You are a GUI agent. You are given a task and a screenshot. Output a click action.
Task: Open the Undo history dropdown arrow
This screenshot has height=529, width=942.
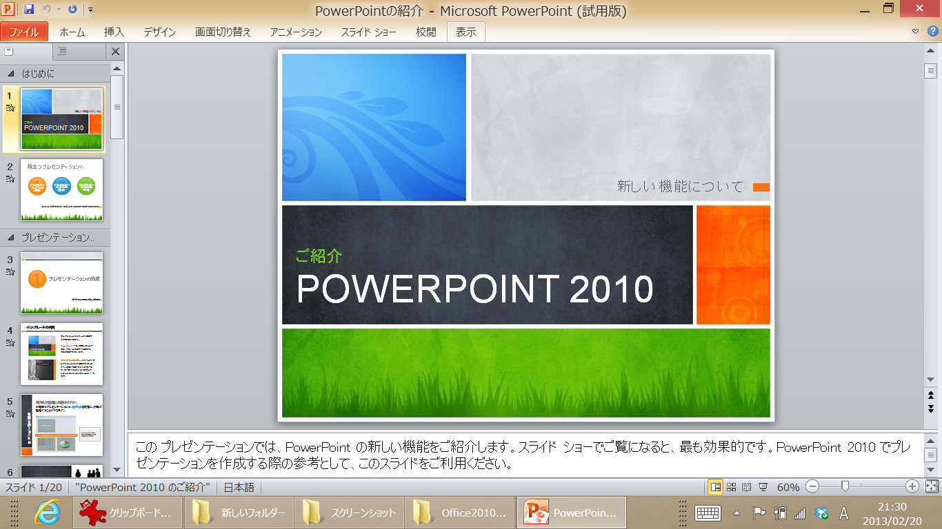pyautogui.click(x=58, y=10)
